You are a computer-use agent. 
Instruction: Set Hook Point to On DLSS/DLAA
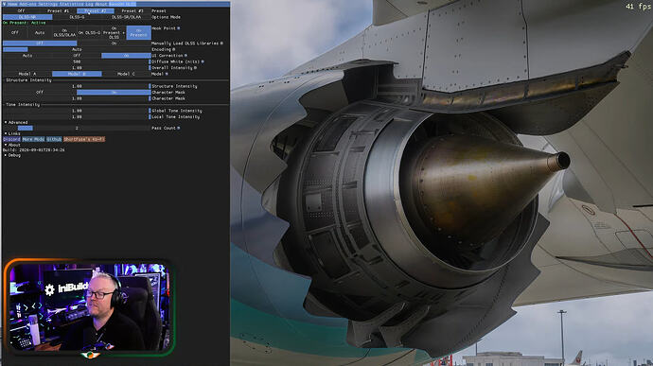coord(64,32)
